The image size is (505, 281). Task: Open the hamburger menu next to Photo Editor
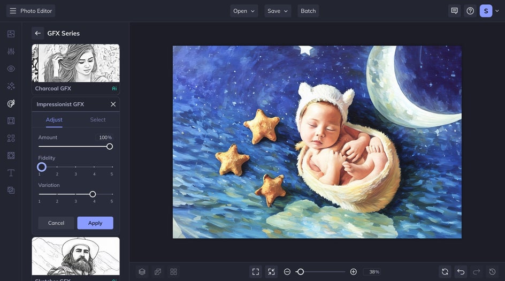13,11
